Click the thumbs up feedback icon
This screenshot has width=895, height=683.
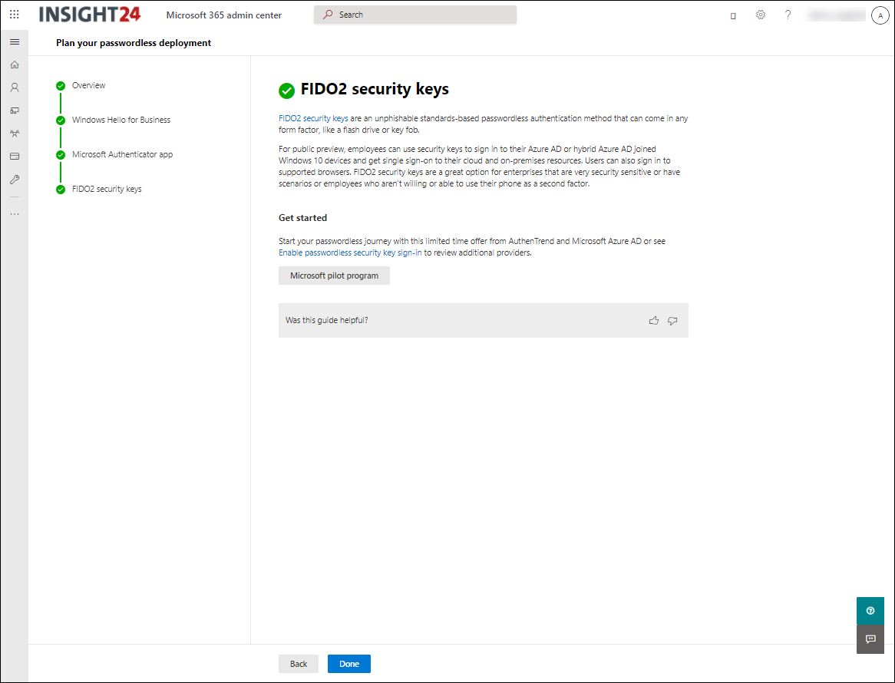coord(653,321)
